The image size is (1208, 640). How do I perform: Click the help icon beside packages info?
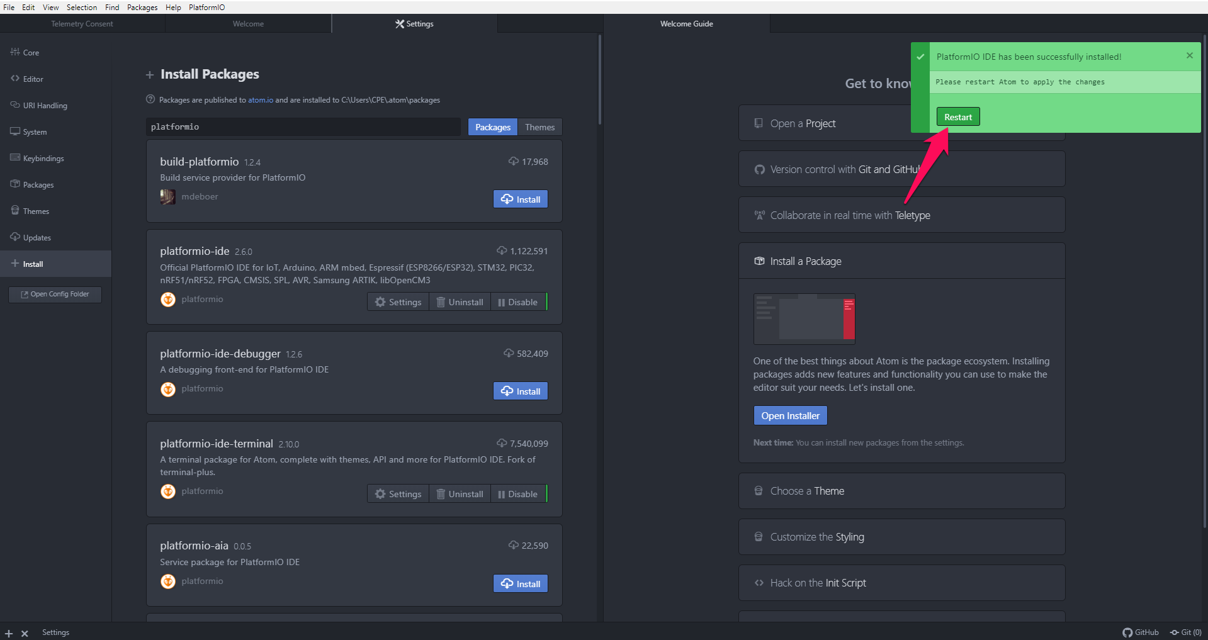pyautogui.click(x=150, y=99)
